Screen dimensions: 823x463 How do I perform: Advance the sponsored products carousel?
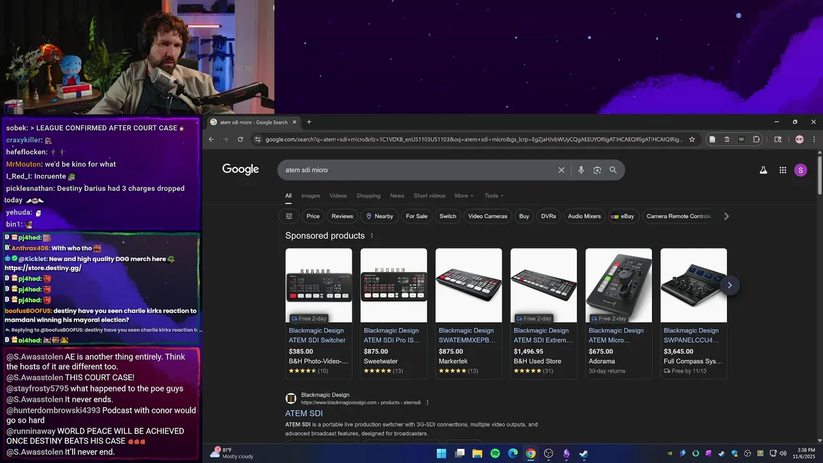point(729,285)
